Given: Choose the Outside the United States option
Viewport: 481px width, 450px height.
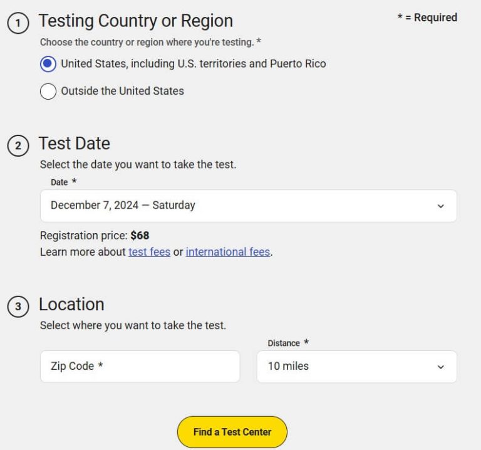Looking at the screenshot, I should click(x=48, y=92).
